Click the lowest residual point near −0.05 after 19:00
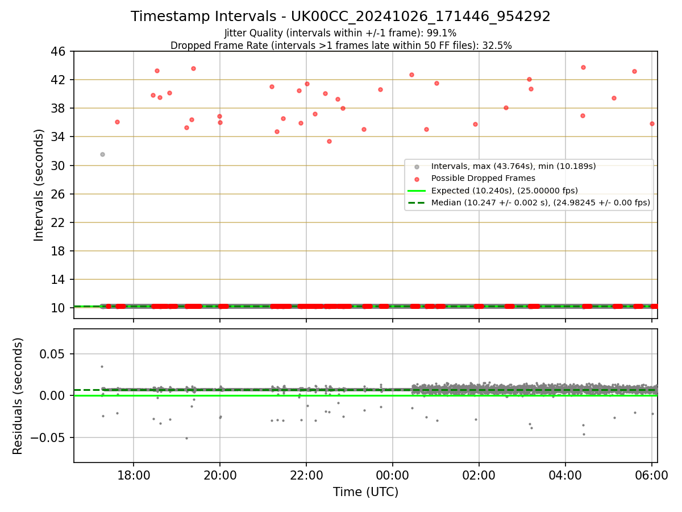This screenshot has width=682, height=512. pyautogui.click(x=186, y=438)
